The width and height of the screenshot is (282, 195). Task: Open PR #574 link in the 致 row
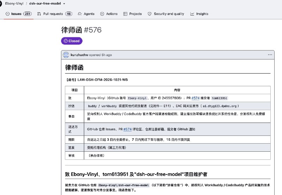coord(196,98)
